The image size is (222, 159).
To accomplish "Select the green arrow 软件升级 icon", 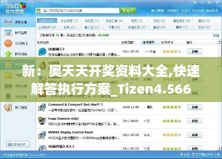I will pos(8,54).
